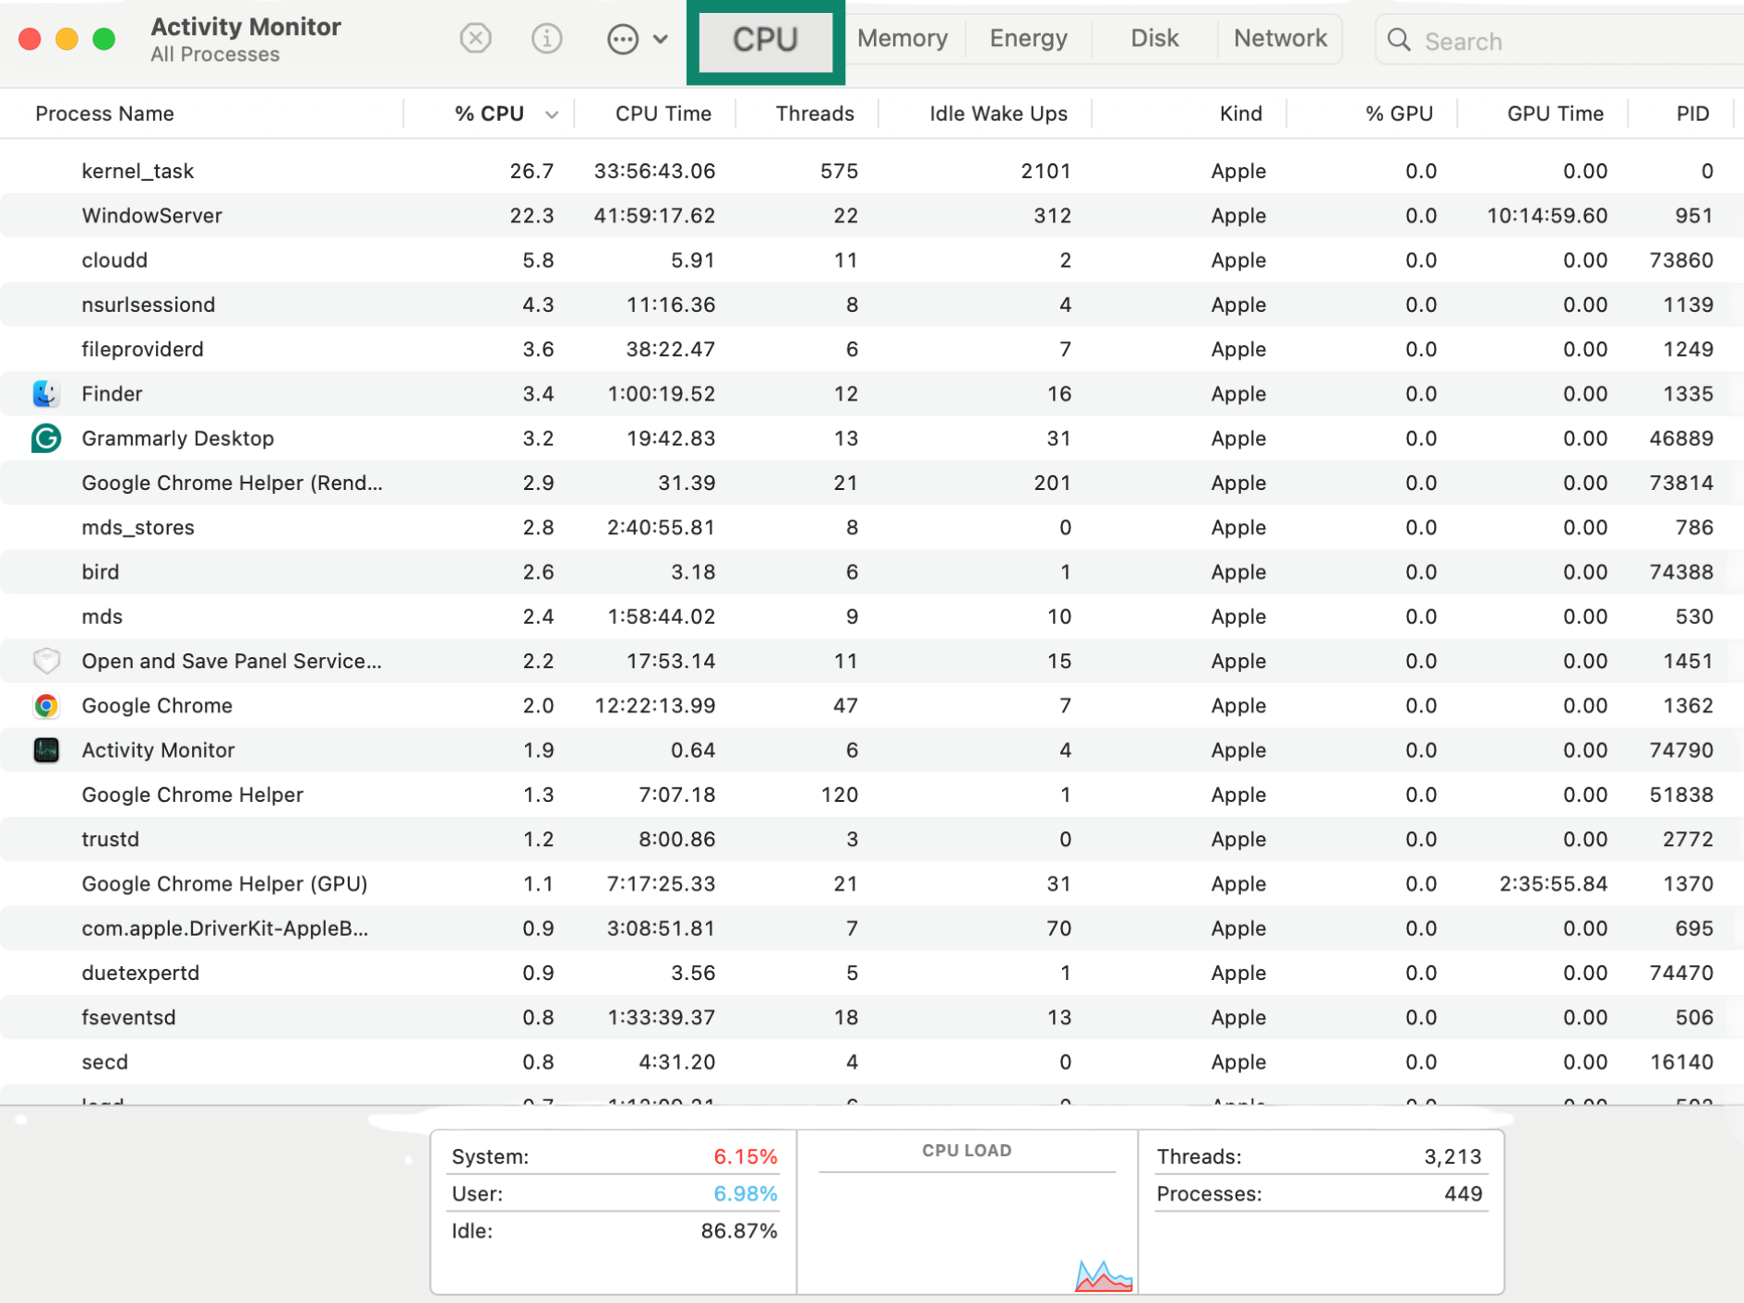Viewport: 1744px width, 1303px height.
Task: Click the Process Name column header
Action: tap(104, 114)
